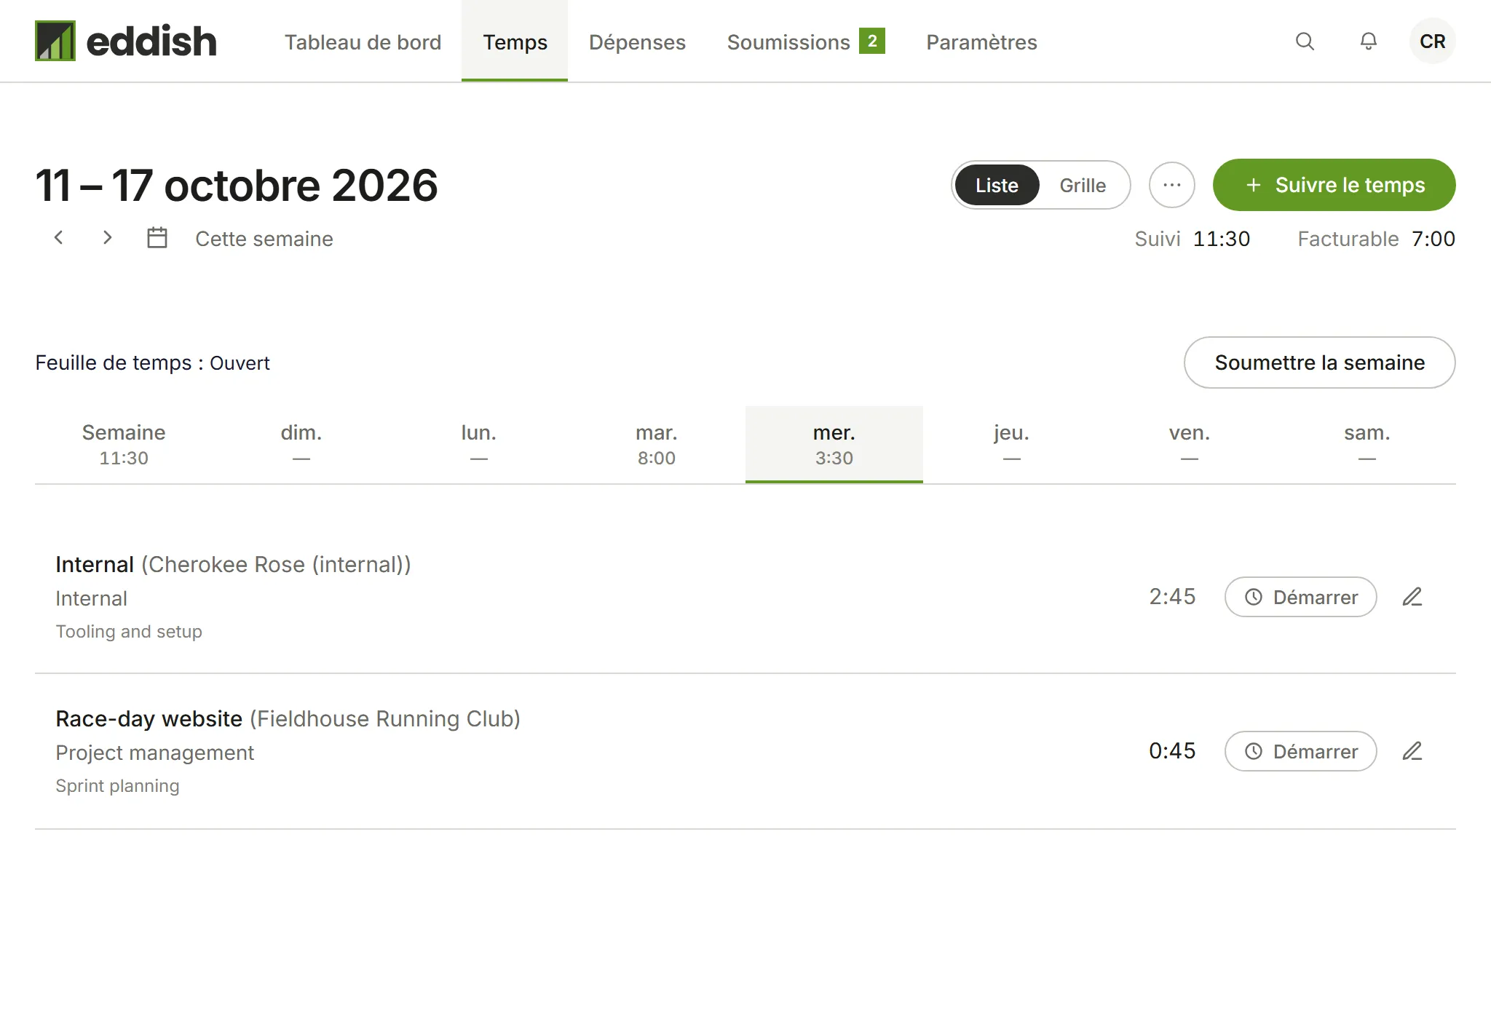This screenshot has width=1491, height=1019.
Task: Select the lun. day tab
Action: [x=479, y=444]
